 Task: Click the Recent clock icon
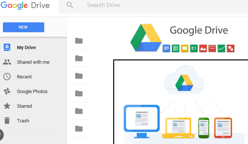click(x=7, y=77)
